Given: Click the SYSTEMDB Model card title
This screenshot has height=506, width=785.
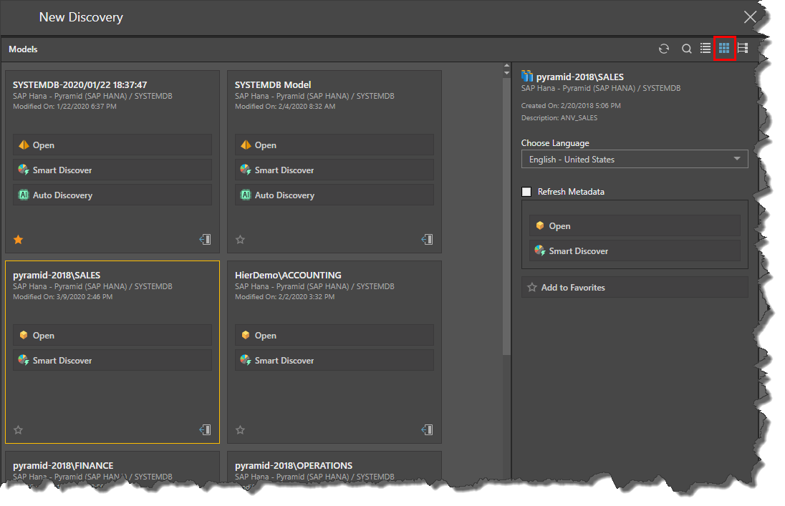Looking at the screenshot, I should click(273, 84).
